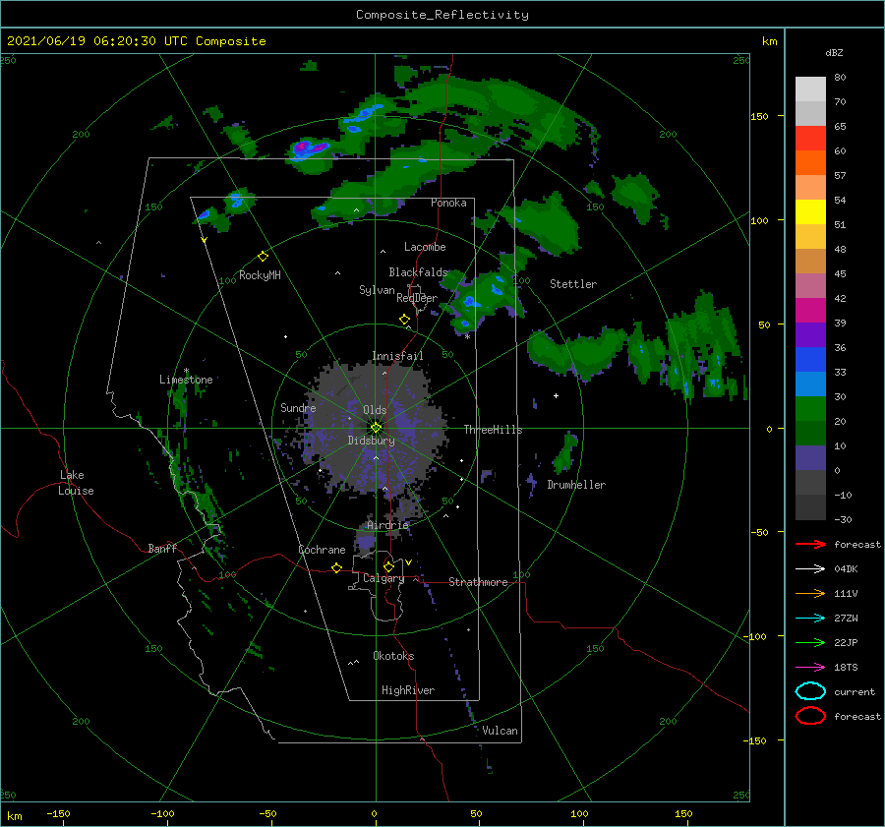885x827 pixels.
Task: Click the red forecast ellipse legend icon
Action: (810, 715)
